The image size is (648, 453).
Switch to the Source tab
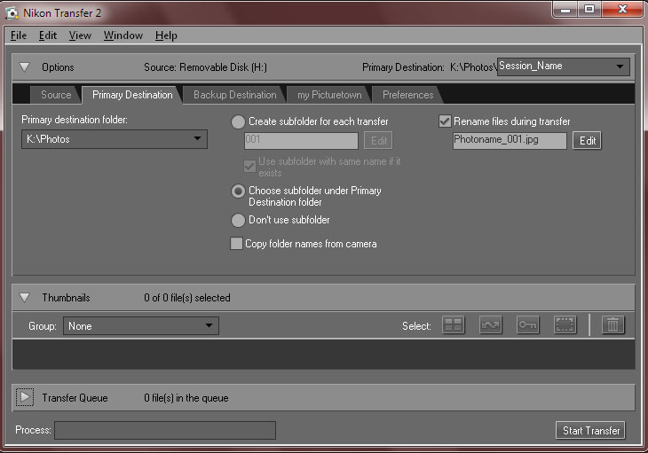(x=56, y=95)
